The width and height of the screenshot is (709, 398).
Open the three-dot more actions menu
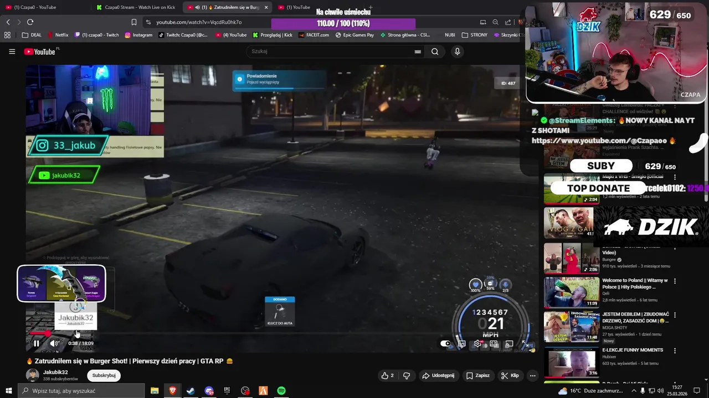click(532, 375)
